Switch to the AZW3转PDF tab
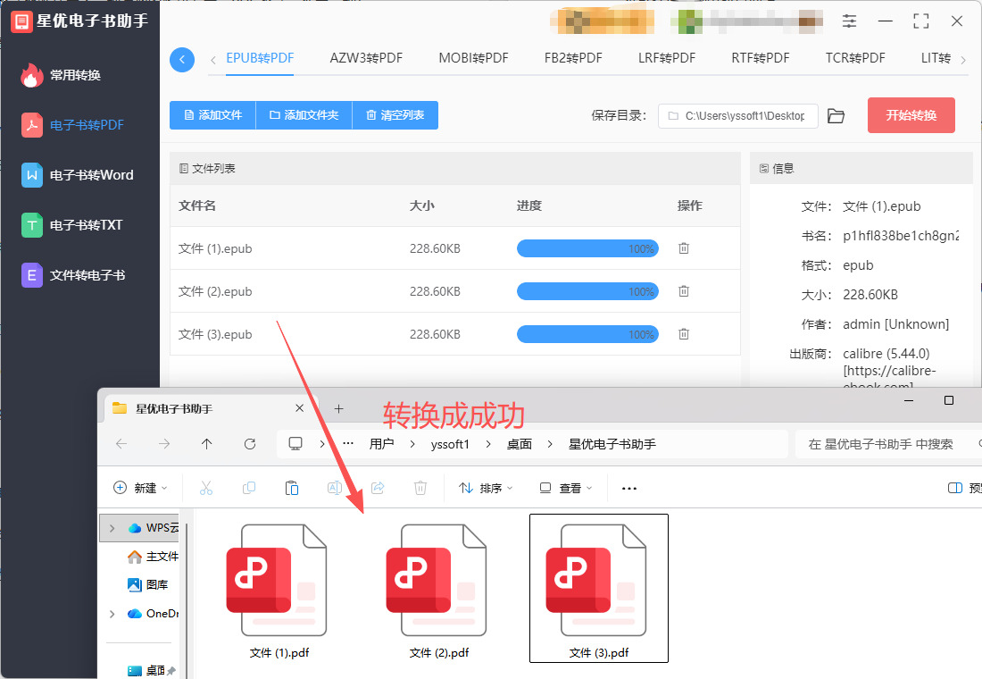Viewport: 982px width, 679px height. tap(366, 58)
